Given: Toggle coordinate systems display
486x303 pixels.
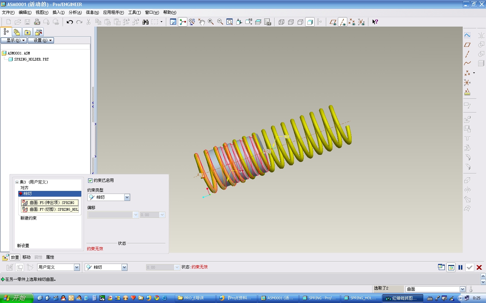Looking at the screenshot, I should 361,22.
